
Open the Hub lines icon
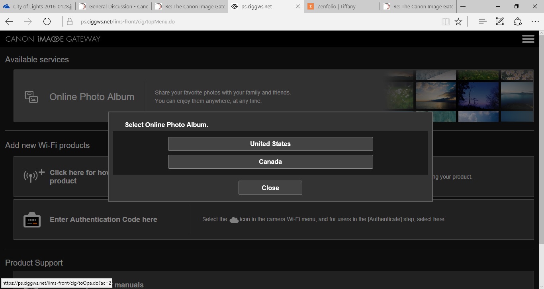482,22
